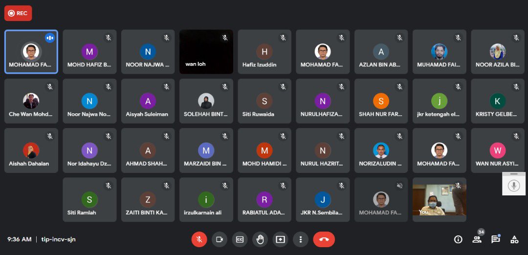The width and height of the screenshot is (528, 255).
Task: Click the pink W avatar of WAN NUR ASYI
Action: 497,150
